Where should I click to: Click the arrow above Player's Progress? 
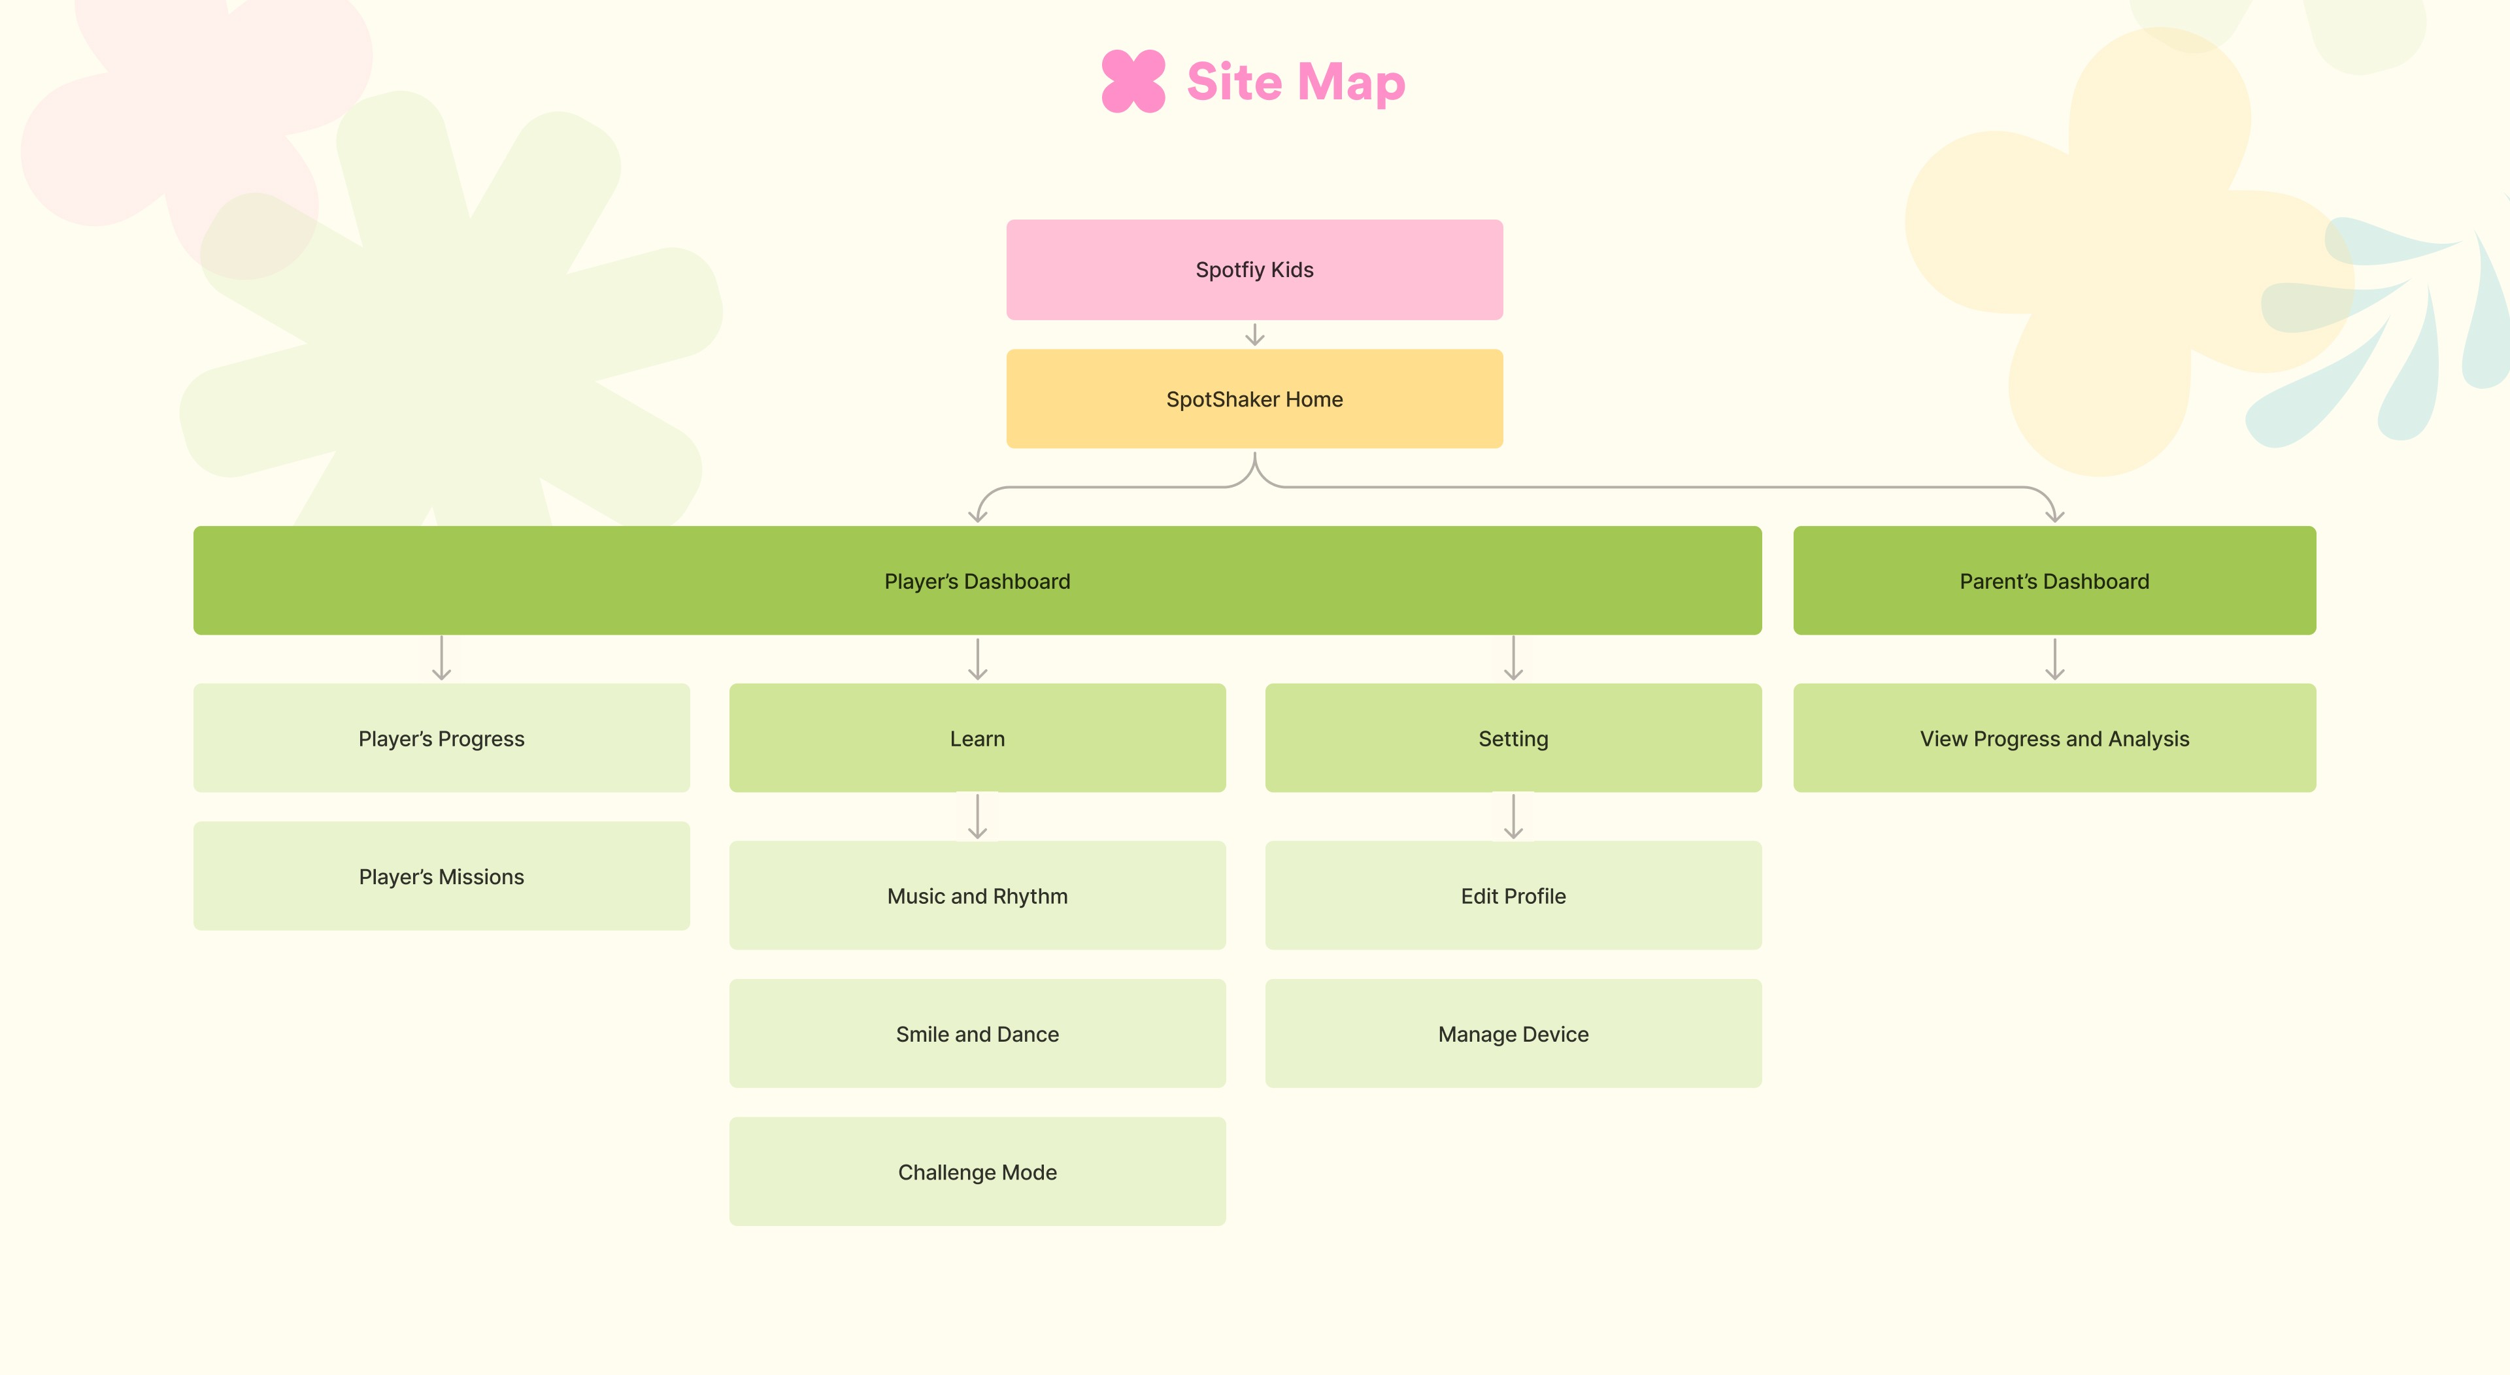click(441, 659)
